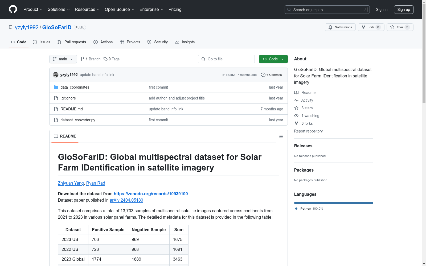Open the Resources dropdown menu
This screenshot has width=426, height=266.
coord(87,9)
